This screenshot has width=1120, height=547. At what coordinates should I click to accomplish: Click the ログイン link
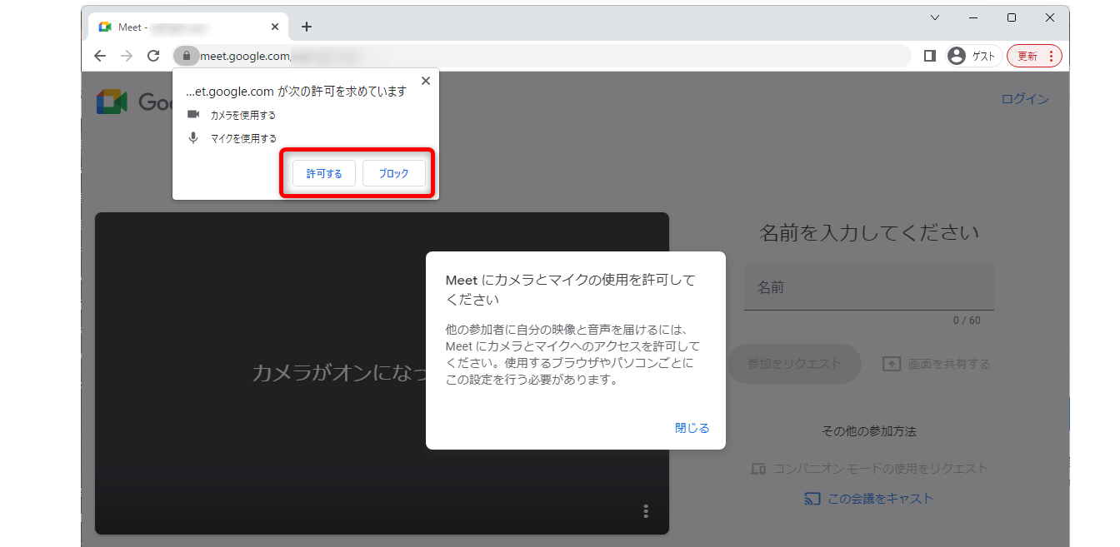1024,99
